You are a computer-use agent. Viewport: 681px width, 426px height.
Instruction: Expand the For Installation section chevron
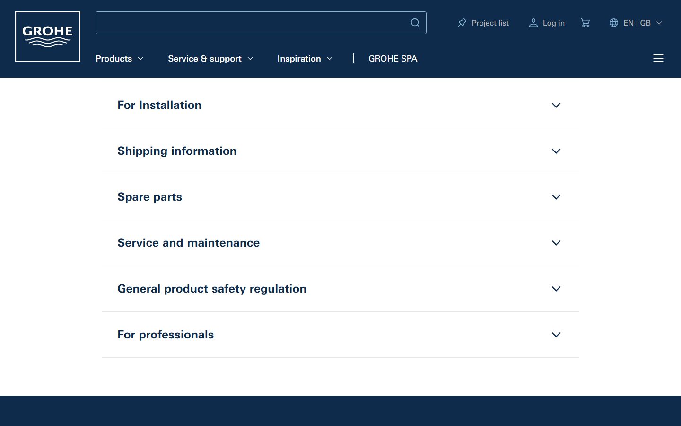tap(556, 105)
